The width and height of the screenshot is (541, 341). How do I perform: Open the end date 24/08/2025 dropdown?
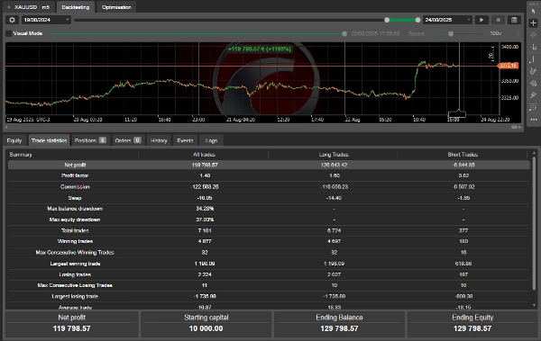[x=447, y=20]
